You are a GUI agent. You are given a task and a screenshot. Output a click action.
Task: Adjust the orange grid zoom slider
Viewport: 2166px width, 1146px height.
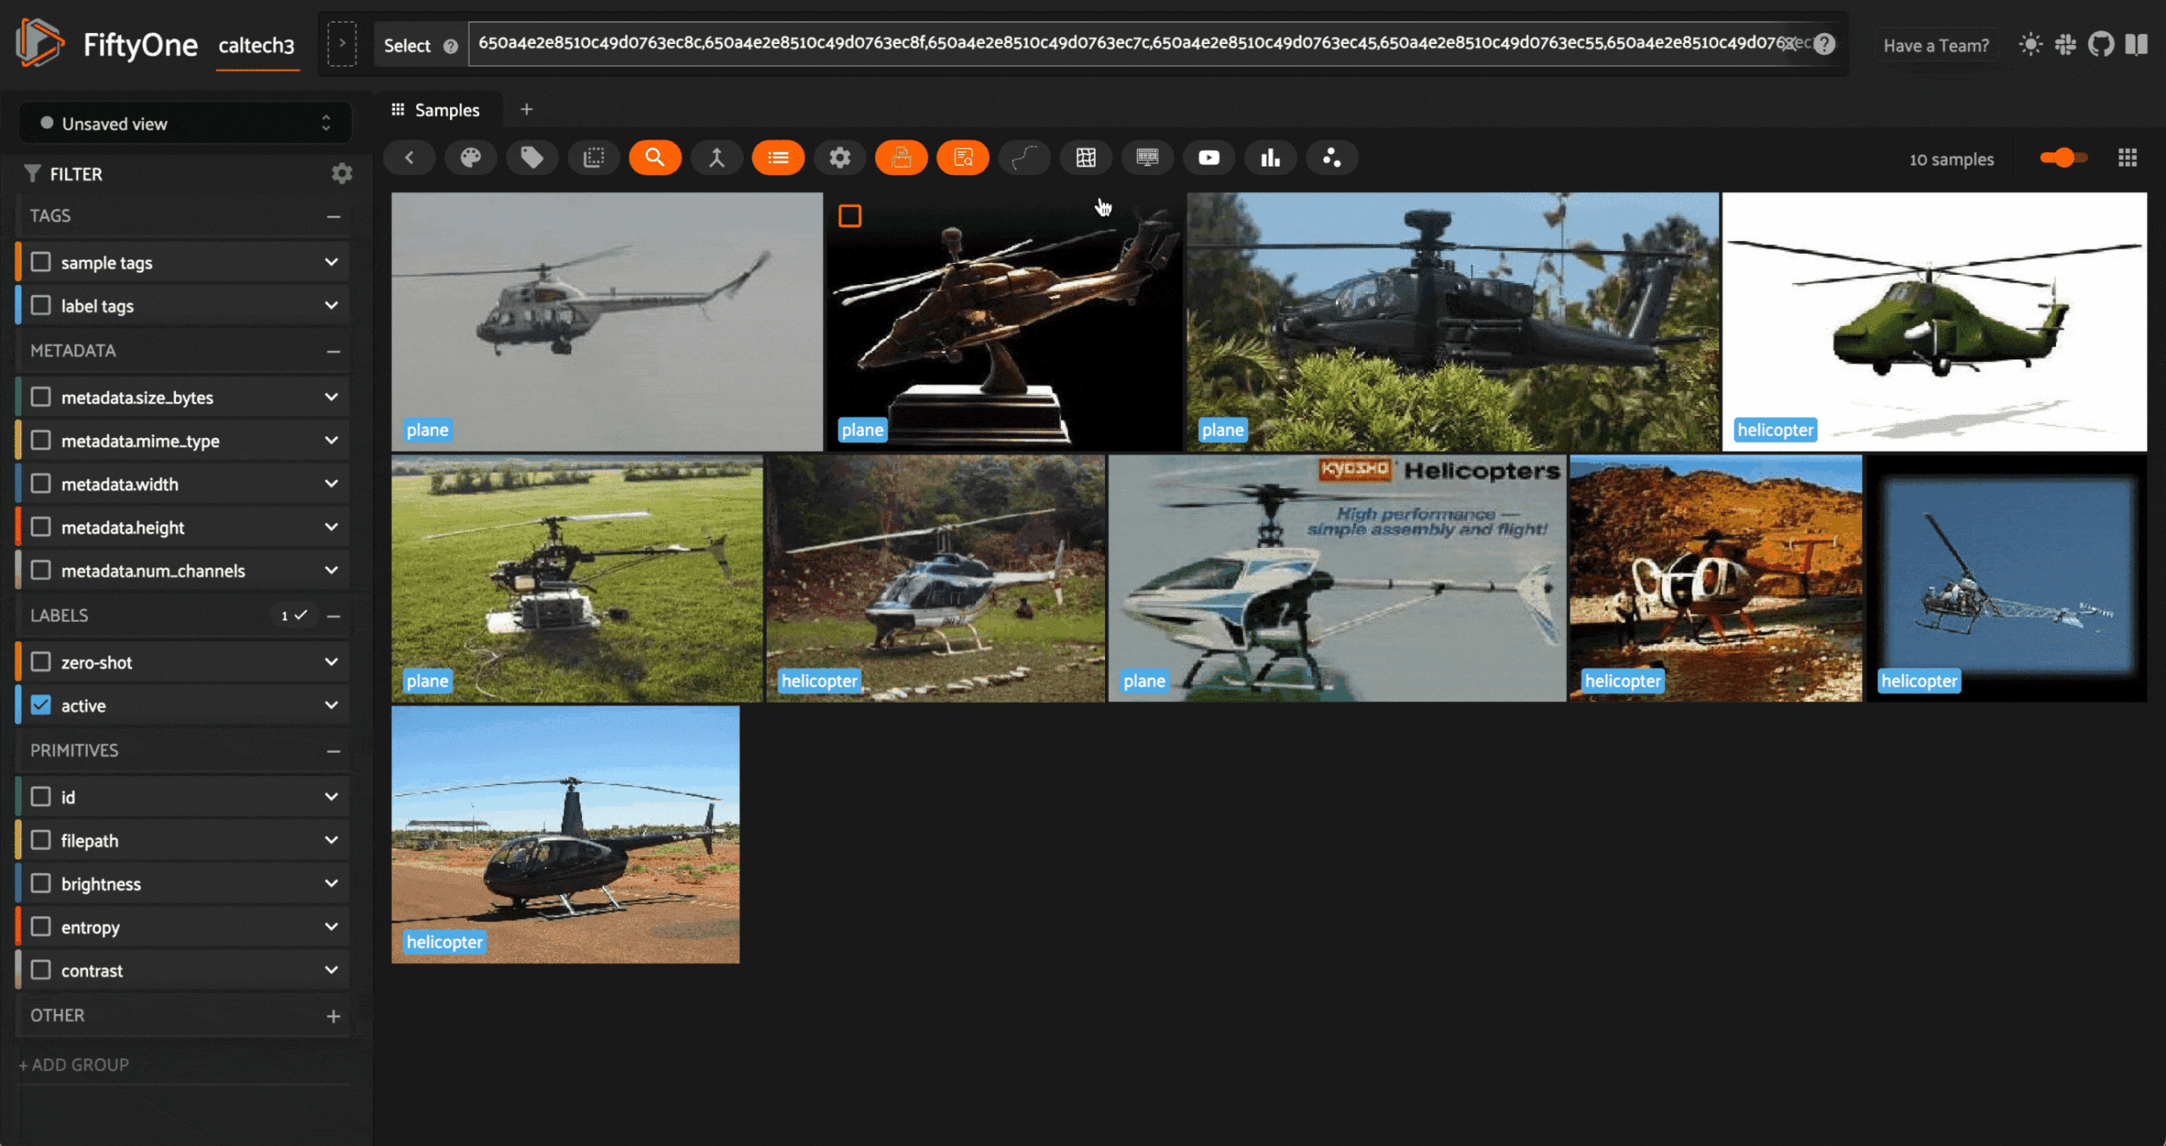point(2064,158)
